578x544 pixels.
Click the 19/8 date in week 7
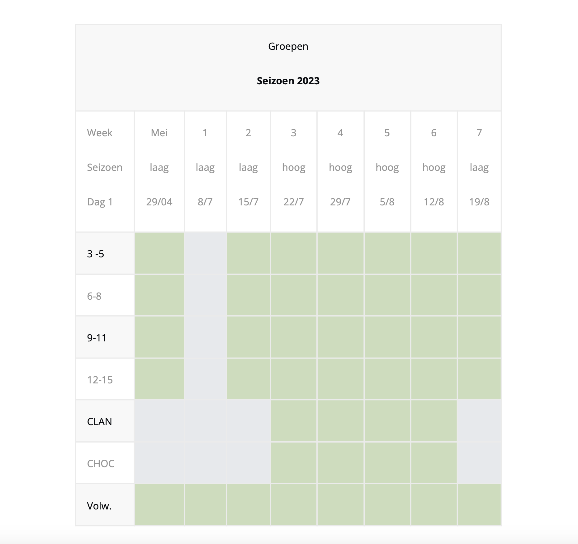pyautogui.click(x=479, y=202)
